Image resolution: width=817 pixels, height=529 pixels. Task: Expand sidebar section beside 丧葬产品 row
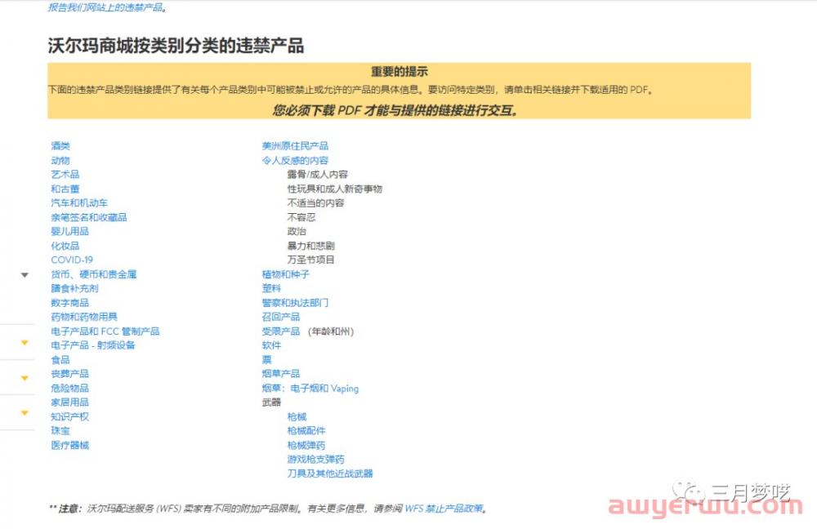(25, 378)
